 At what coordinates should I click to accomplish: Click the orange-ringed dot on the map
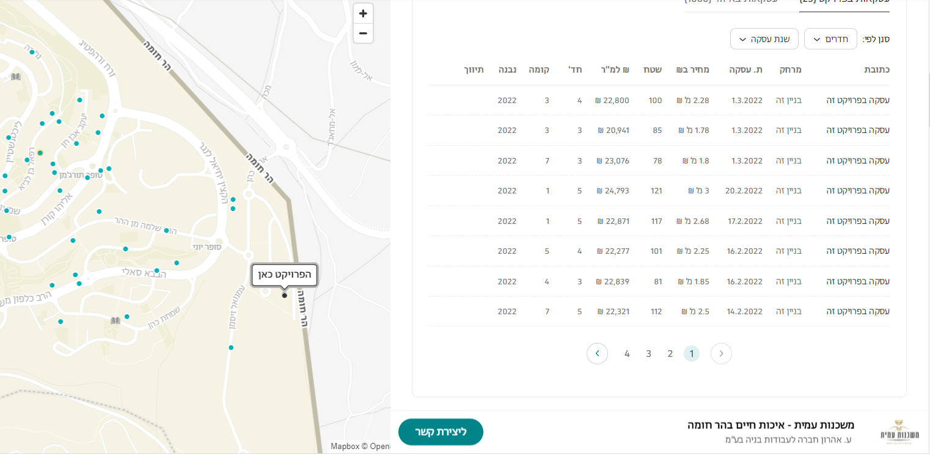click(x=40, y=153)
